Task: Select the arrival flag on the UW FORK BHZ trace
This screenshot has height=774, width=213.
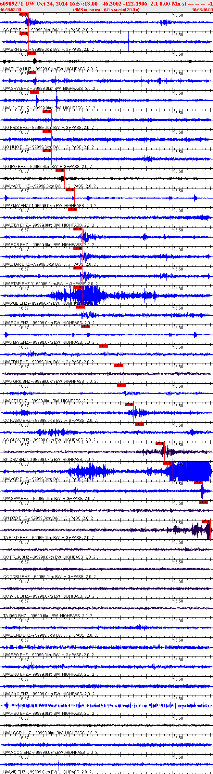Action: pyautogui.click(x=119, y=366)
